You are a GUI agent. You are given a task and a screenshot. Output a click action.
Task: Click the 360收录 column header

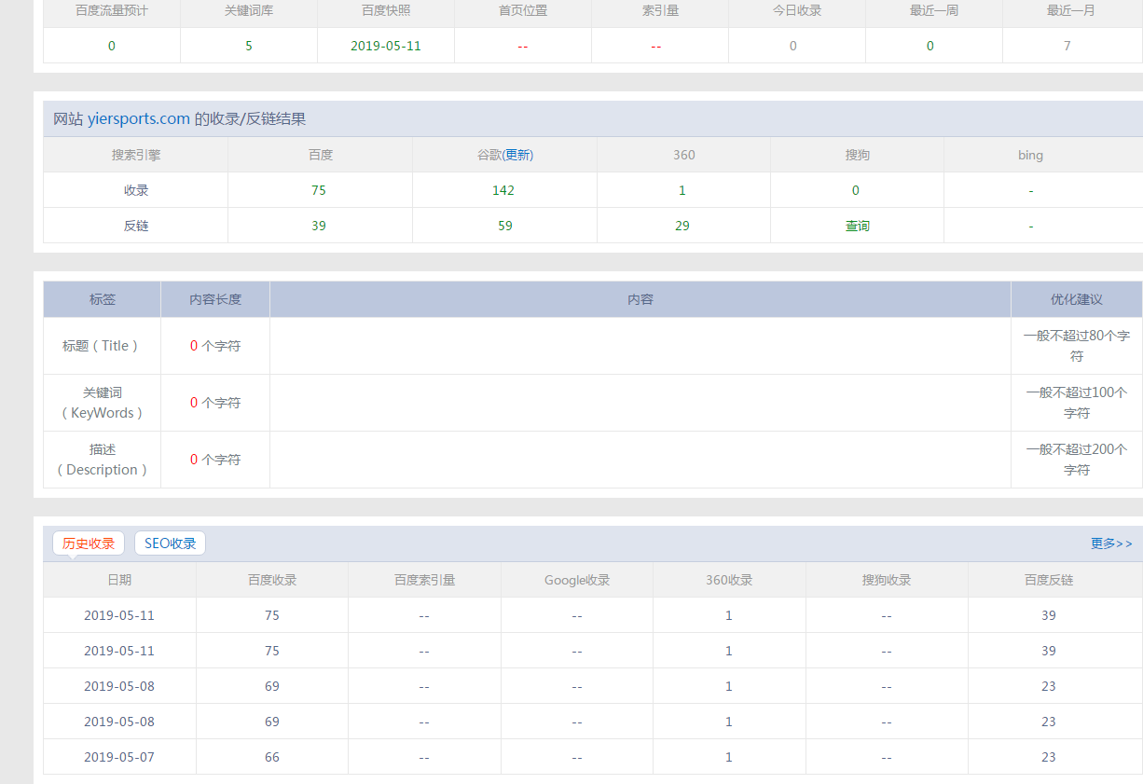coord(729,580)
